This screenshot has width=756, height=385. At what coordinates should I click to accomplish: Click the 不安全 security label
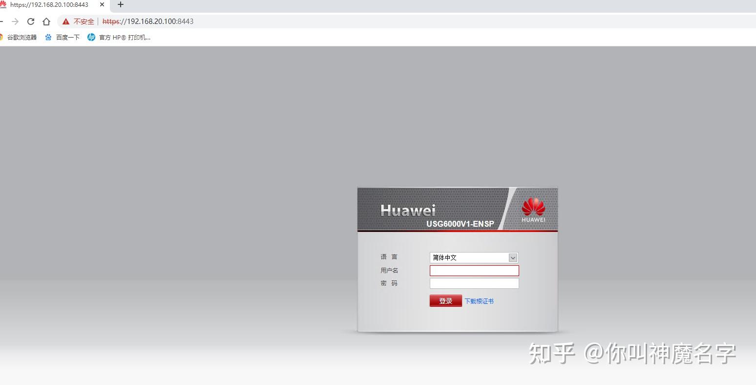[x=84, y=21]
